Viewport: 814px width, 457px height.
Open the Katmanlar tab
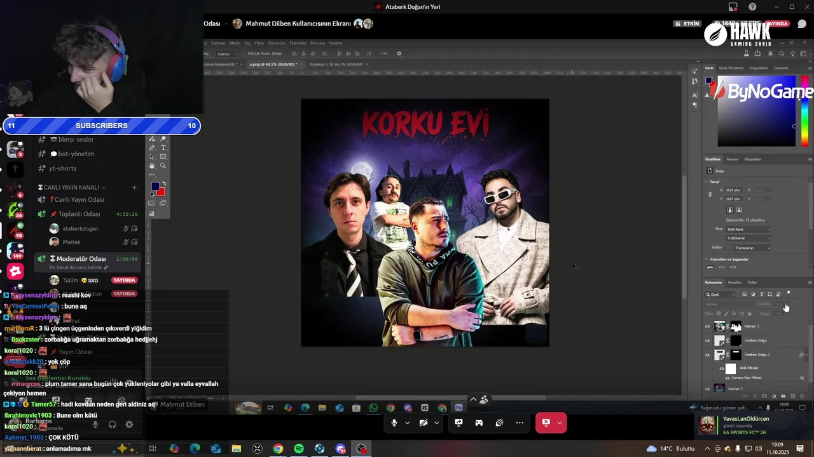(714, 282)
